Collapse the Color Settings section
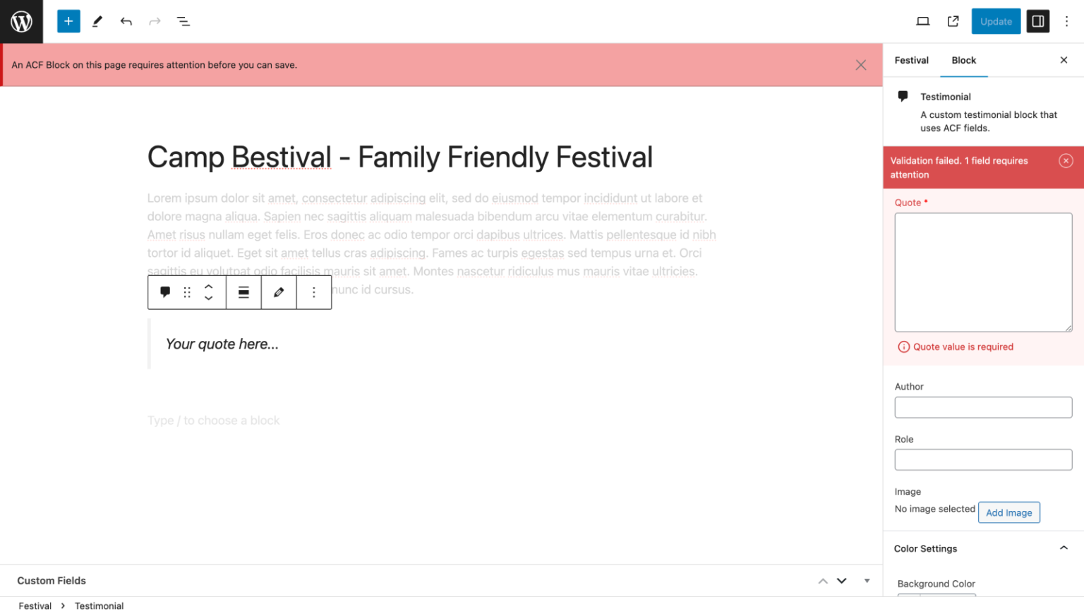Image resolution: width=1084 pixels, height=614 pixels. click(1064, 548)
